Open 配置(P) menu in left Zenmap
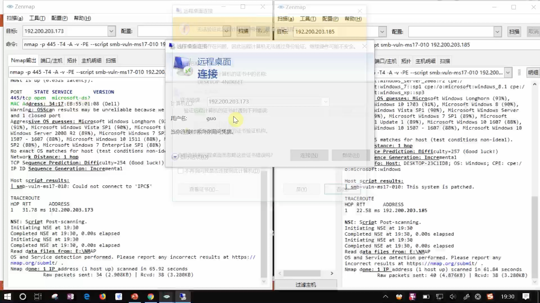Viewport: 540px width, 303px height. tap(59, 18)
